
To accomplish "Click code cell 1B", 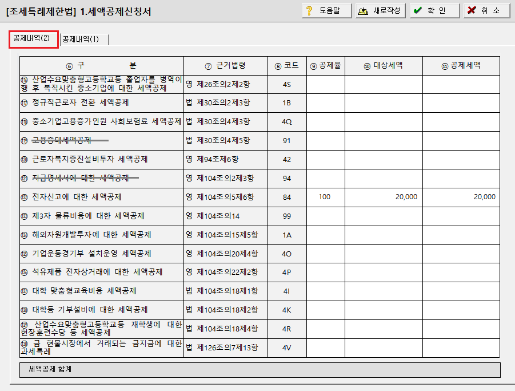I will tap(287, 103).
